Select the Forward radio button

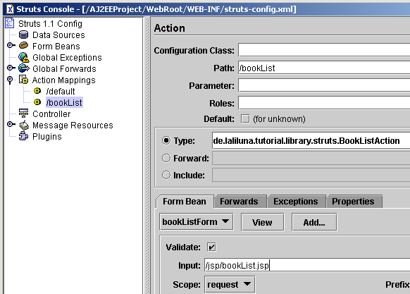click(166, 158)
